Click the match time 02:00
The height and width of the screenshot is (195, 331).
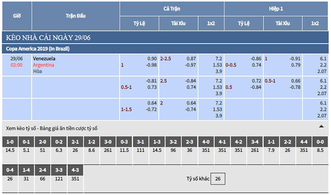pyautogui.click(x=17, y=65)
